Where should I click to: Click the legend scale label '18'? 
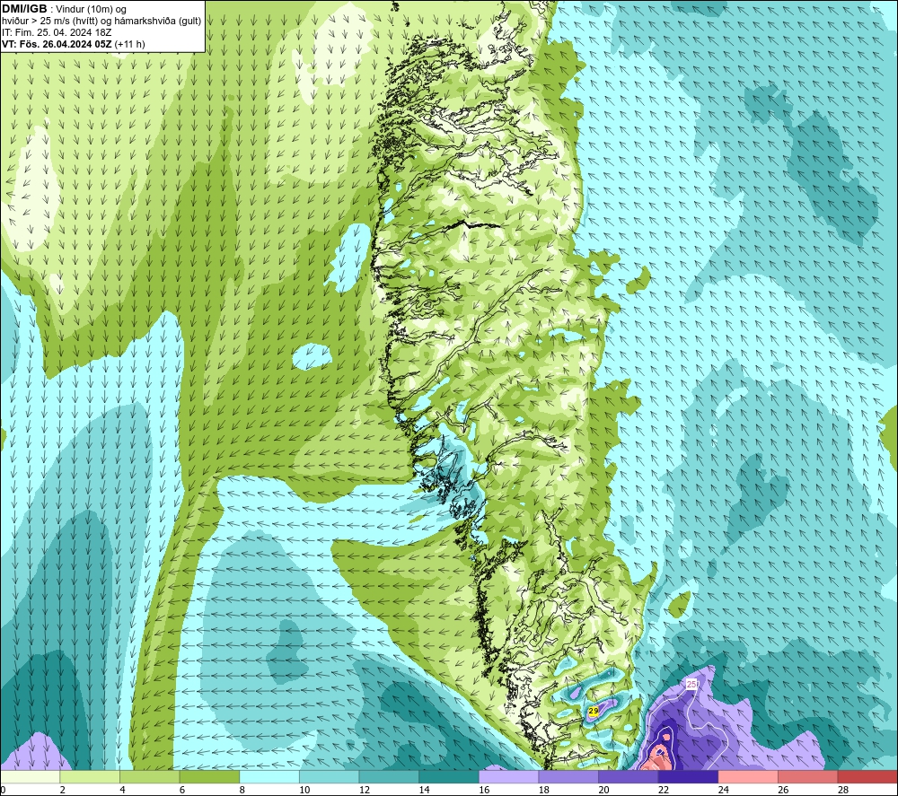click(x=544, y=790)
